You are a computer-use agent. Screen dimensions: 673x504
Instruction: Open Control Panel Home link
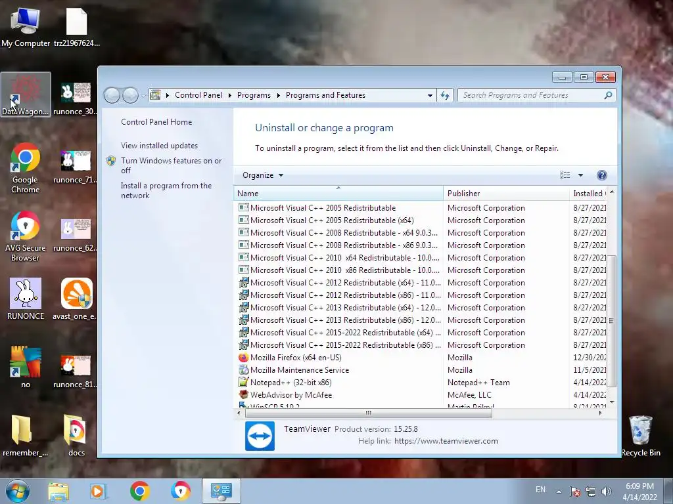(156, 121)
